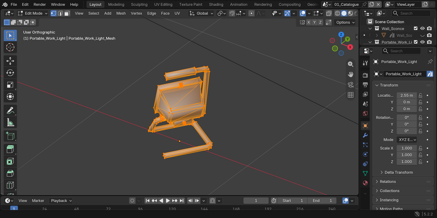This screenshot has width=437, height=218.
Task: Select the Inset Faces tool
Action: [10, 161]
